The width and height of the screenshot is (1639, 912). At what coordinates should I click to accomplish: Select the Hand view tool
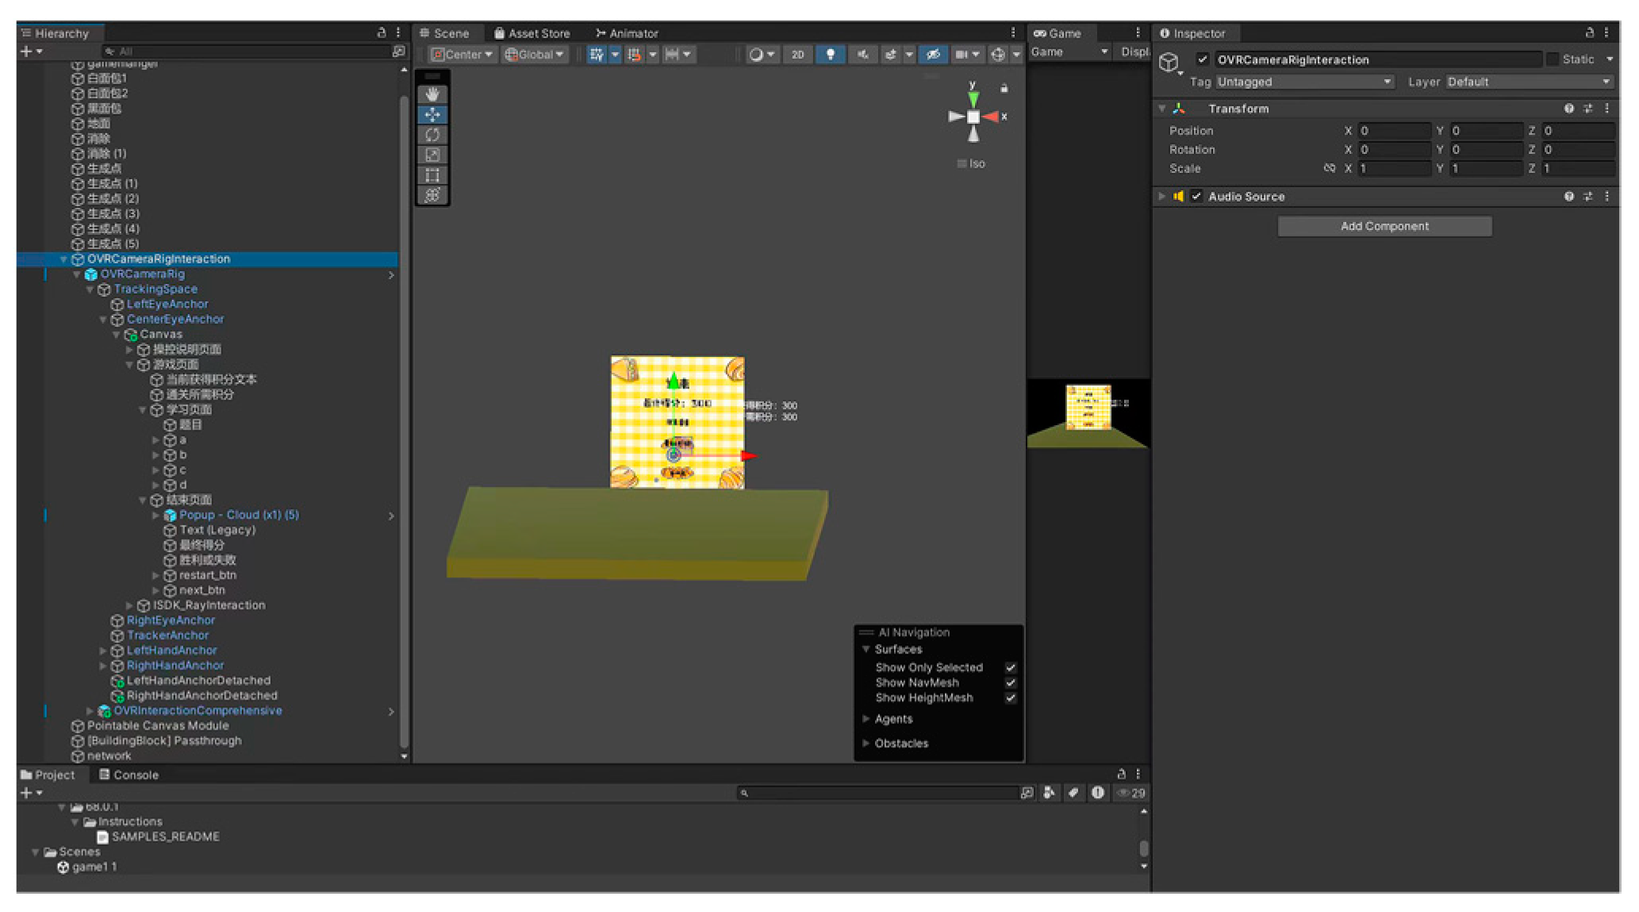click(432, 94)
